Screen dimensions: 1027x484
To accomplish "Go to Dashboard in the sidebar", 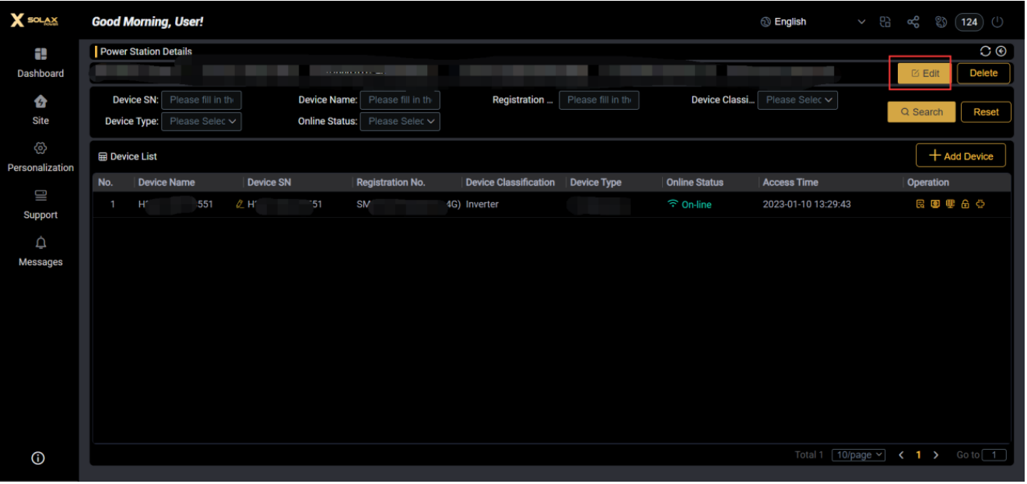I will pyautogui.click(x=40, y=63).
